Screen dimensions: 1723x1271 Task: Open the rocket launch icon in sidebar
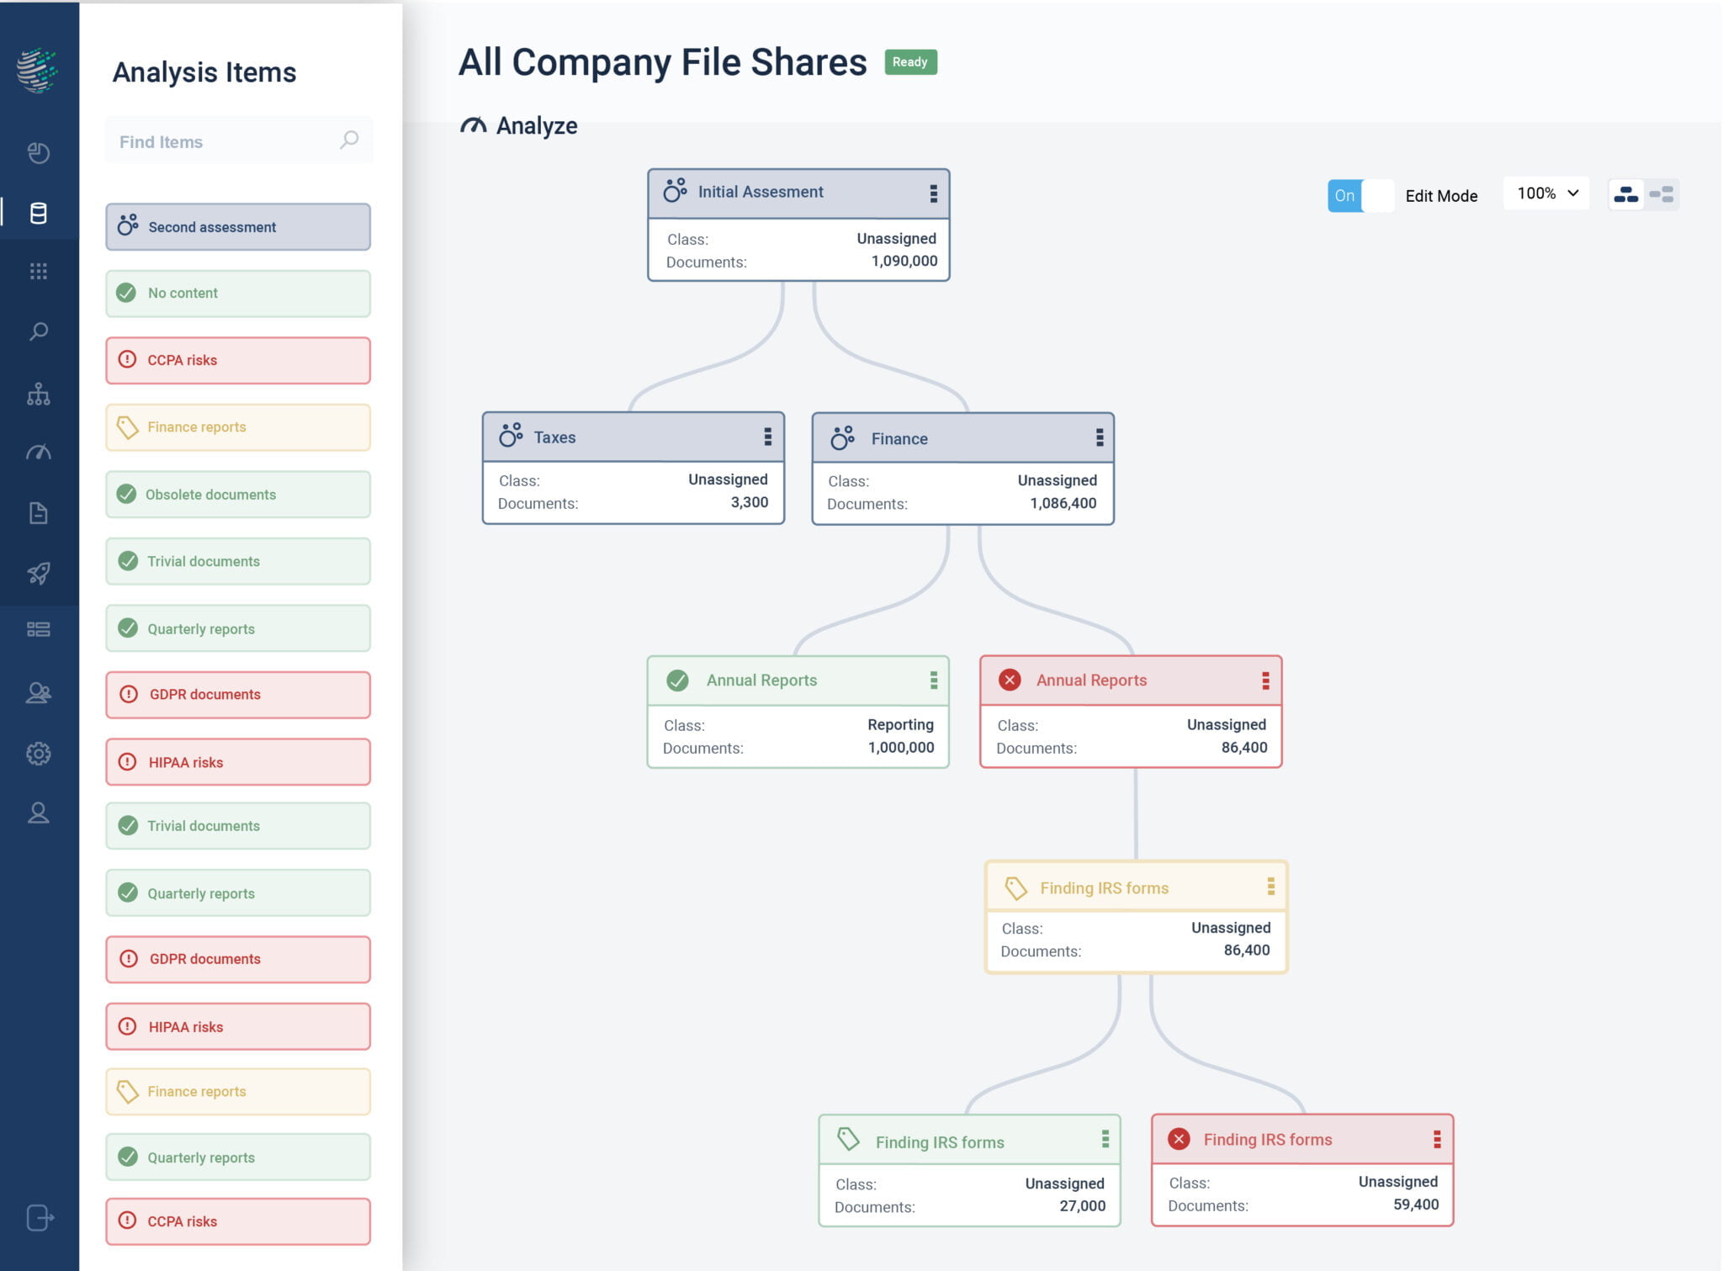[x=39, y=573]
